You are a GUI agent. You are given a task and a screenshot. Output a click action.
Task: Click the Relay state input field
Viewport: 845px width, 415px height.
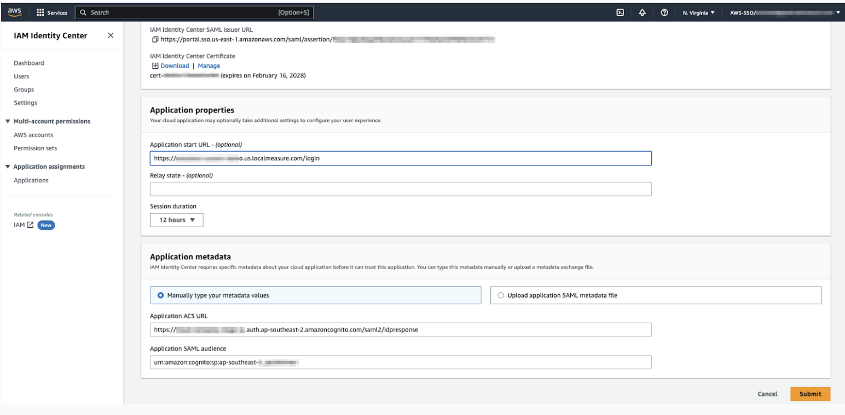[x=401, y=189]
